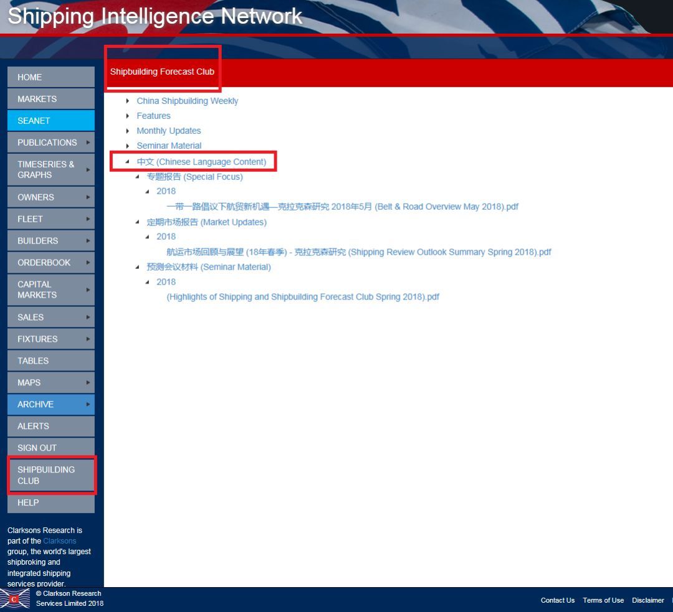
Task: Click the FLEET submenu arrow
Action: click(x=88, y=219)
